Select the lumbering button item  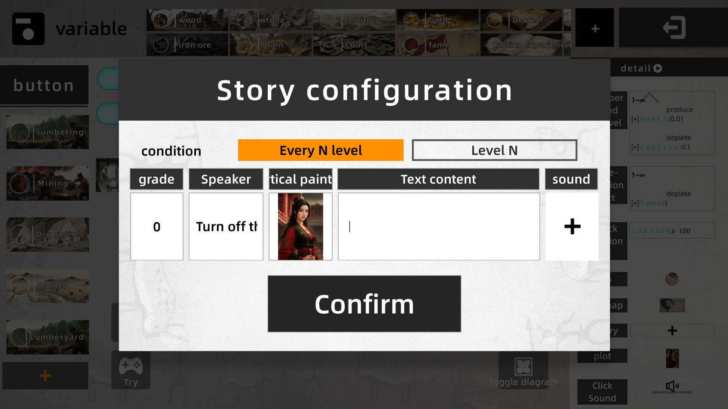tap(48, 132)
